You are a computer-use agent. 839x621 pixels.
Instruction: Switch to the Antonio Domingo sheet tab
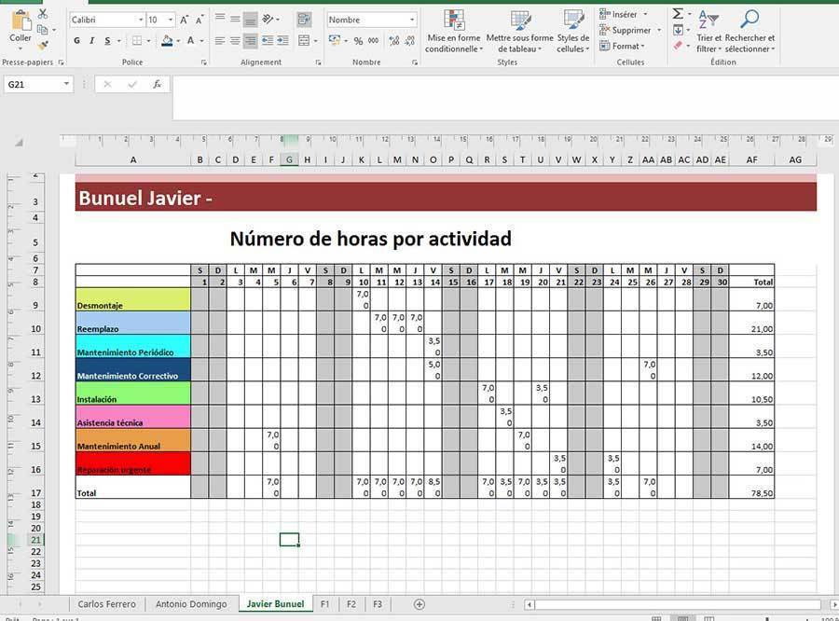[x=191, y=604]
